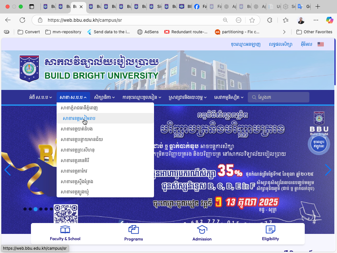Click the US flag language icon
The image size is (337, 253).
[x=321, y=44]
